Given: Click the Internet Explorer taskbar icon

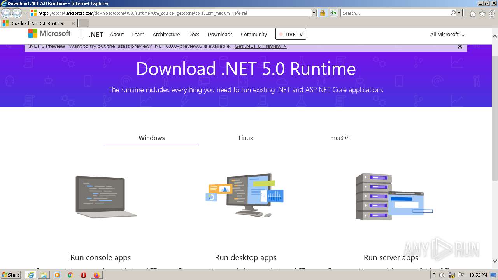Looking at the screenshot, I should coord(30,275).
